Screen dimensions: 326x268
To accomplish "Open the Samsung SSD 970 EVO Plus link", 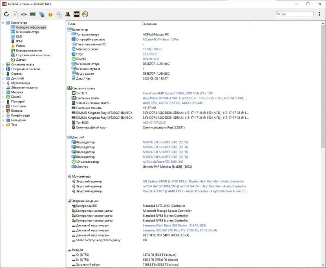I will [180, 230].
